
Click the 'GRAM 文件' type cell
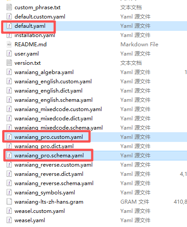(x=135, y=202)
